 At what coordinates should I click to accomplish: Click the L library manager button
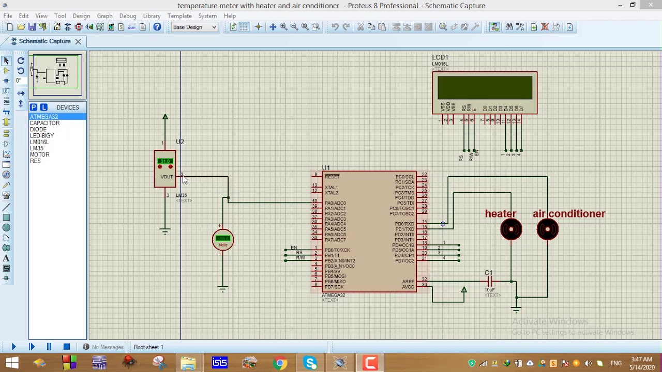pyautogui.click(x=44, y=107)
